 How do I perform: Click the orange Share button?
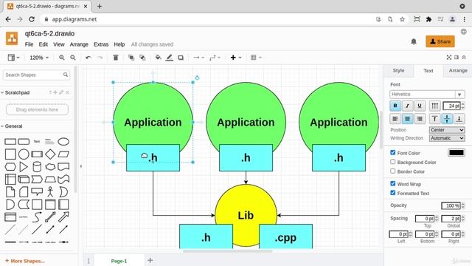440,41
